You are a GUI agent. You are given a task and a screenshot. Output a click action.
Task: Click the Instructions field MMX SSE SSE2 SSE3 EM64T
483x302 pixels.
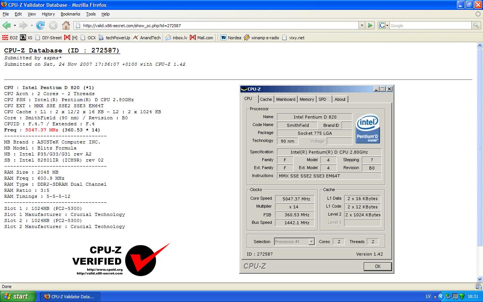329,176
